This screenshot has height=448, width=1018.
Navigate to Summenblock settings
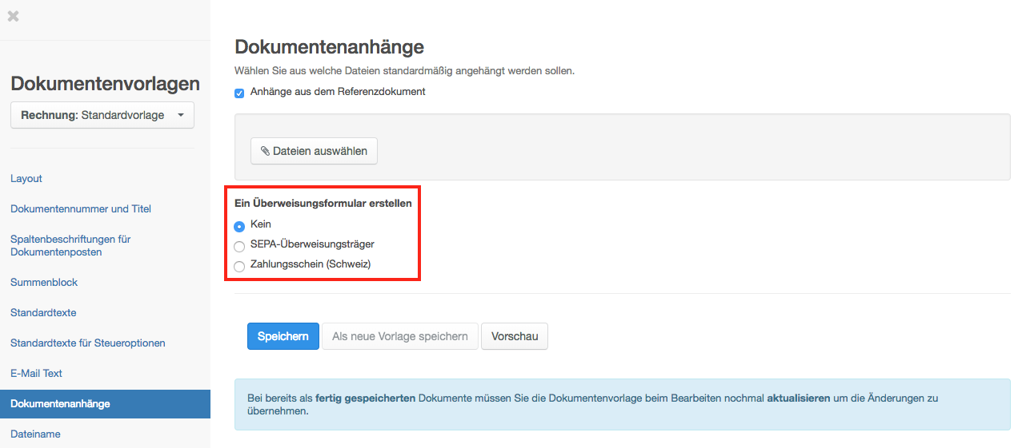click(44, 282)
